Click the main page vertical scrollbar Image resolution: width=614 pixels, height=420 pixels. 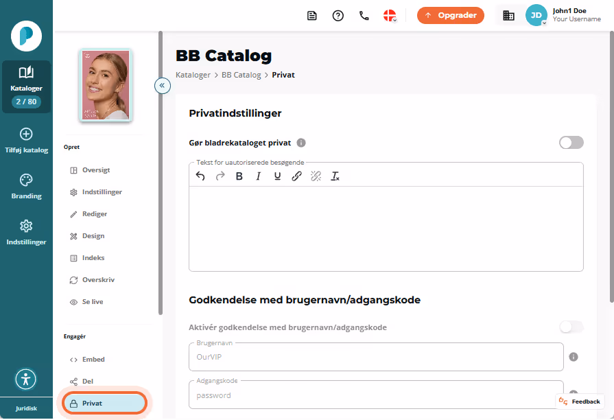(x=612, y=167)
